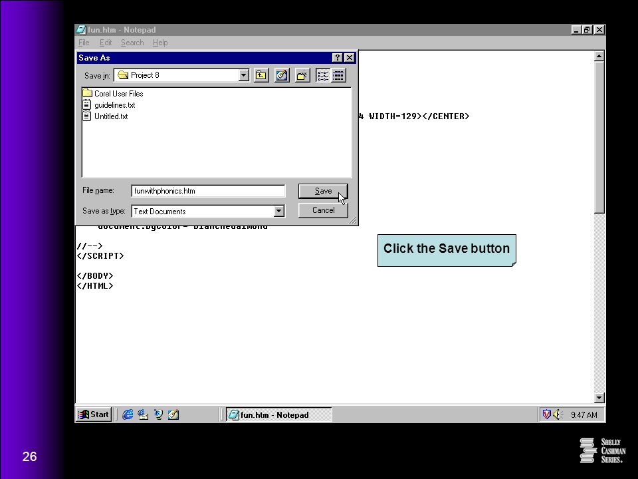Select the guidelines.txt file
This screenshot has width=638, height=479.
coord(108,104)
